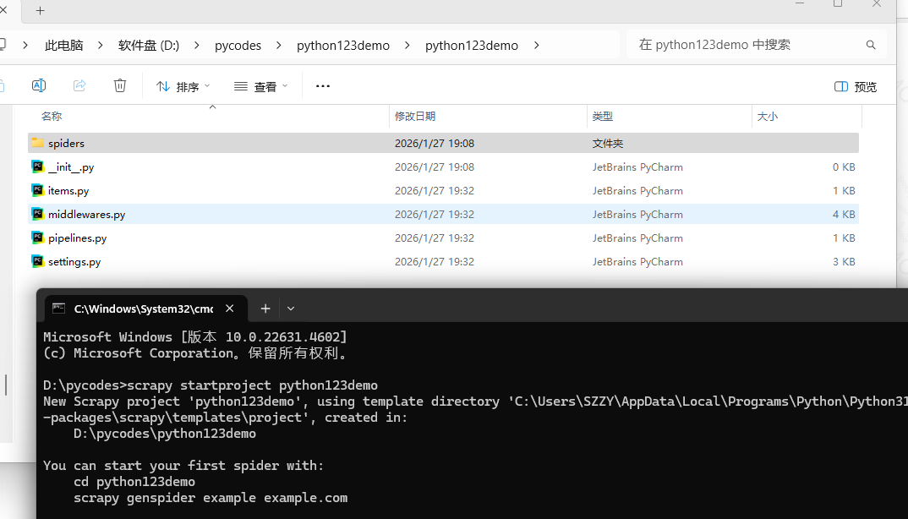Close the cmd terminal tab
The image size is (908, 519).
[x=229, y=309]
